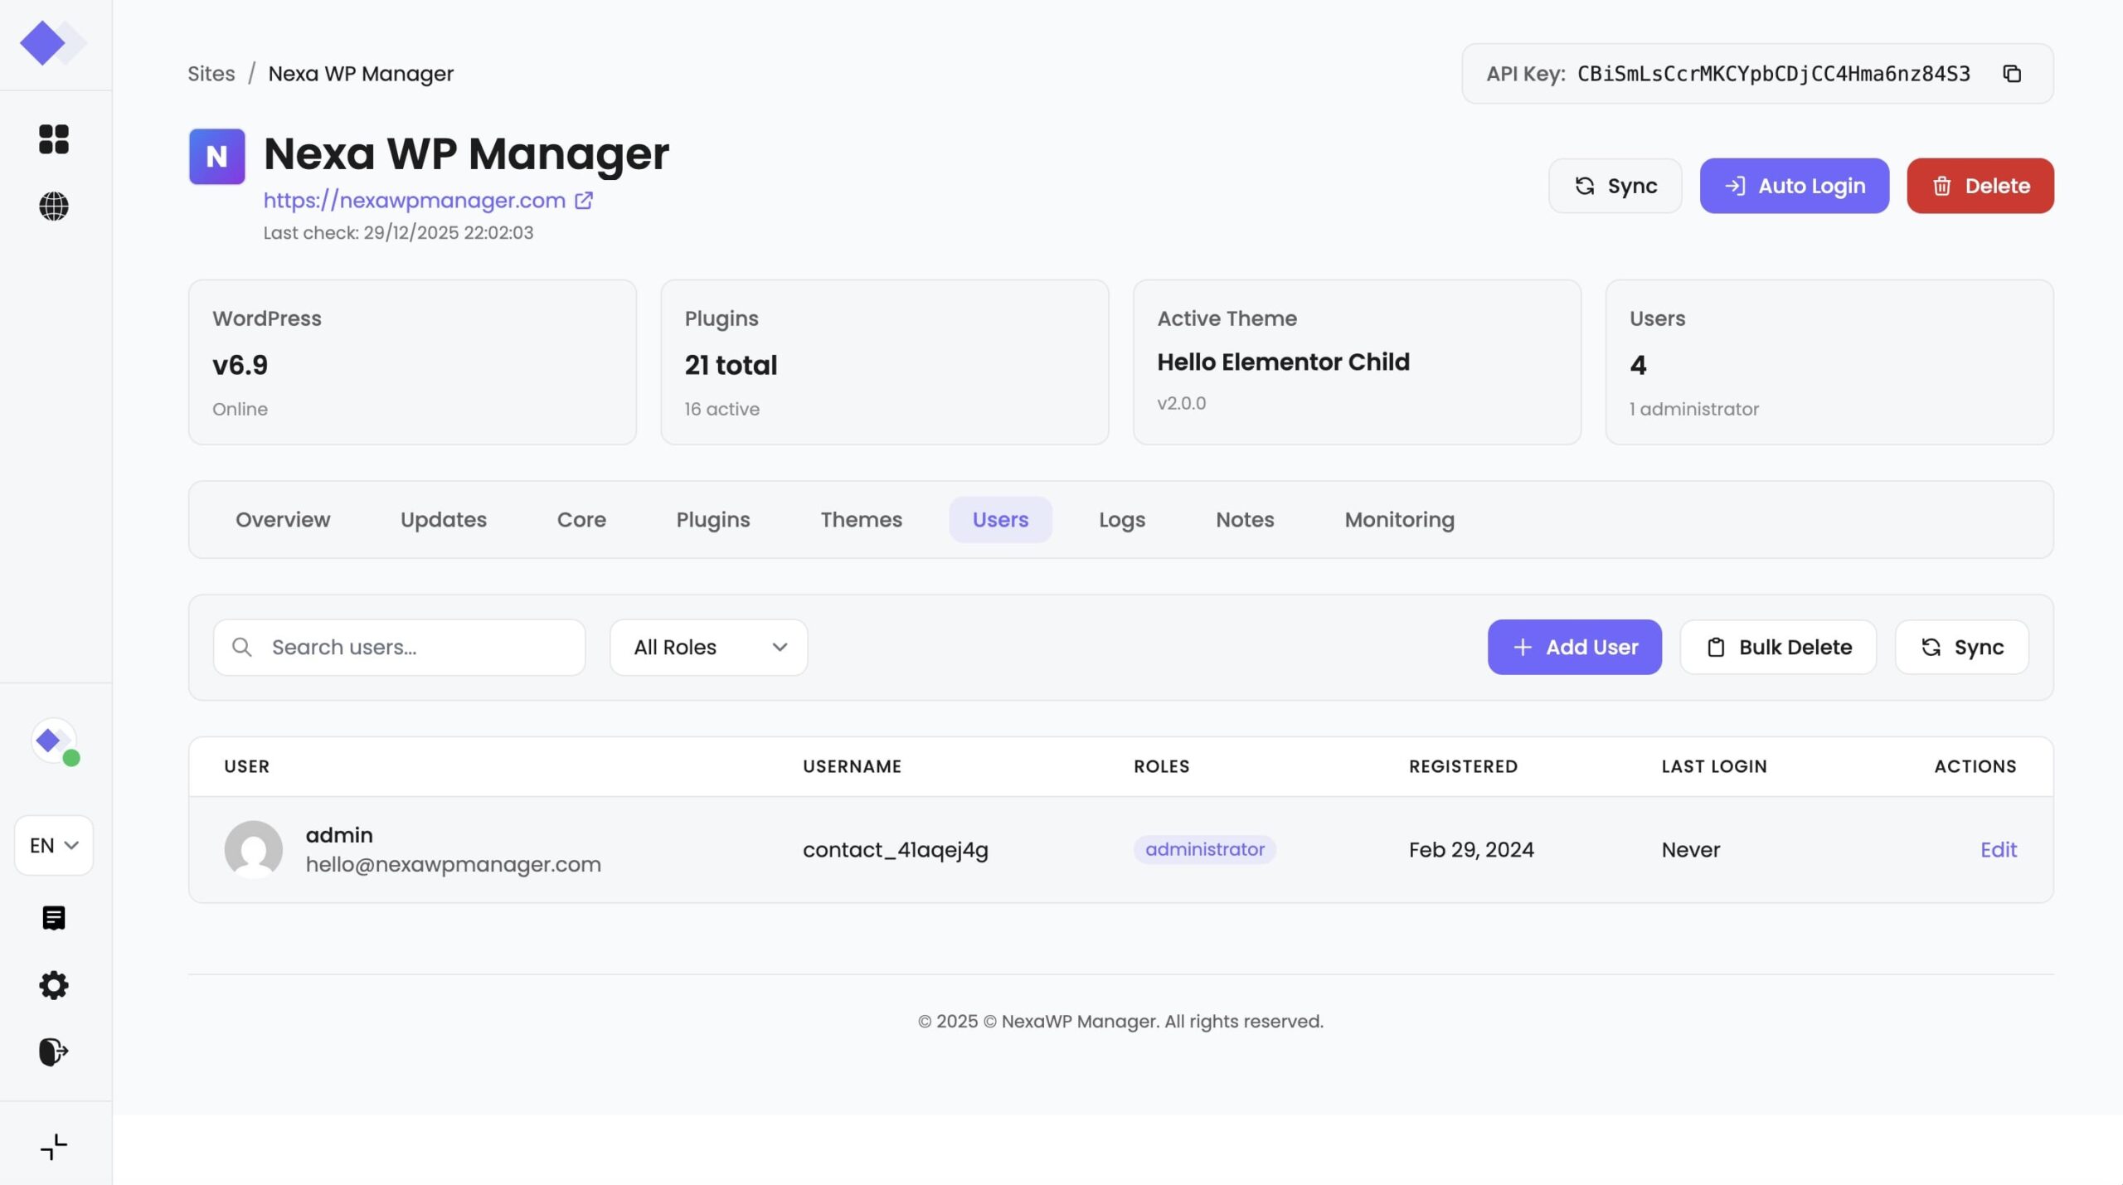Open the All Roles filter dropdown
The image size is (2123, 1185).
coord(708,648)
